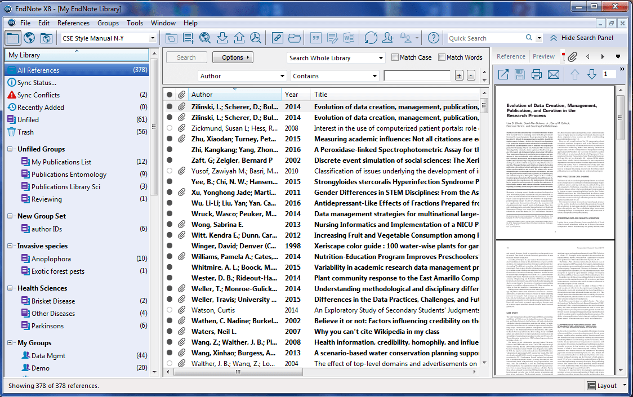Click the Save PDF disk icon
The height and width of the screenshot is (397, 633).
[x=520, y=74]
